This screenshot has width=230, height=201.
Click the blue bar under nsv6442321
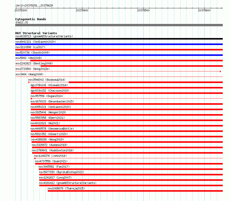coord(119,44)
